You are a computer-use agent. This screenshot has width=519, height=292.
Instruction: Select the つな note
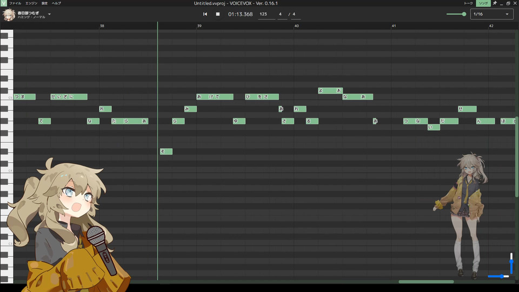tap(415, 121)
